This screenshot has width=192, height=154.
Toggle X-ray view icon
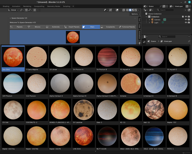123,10
